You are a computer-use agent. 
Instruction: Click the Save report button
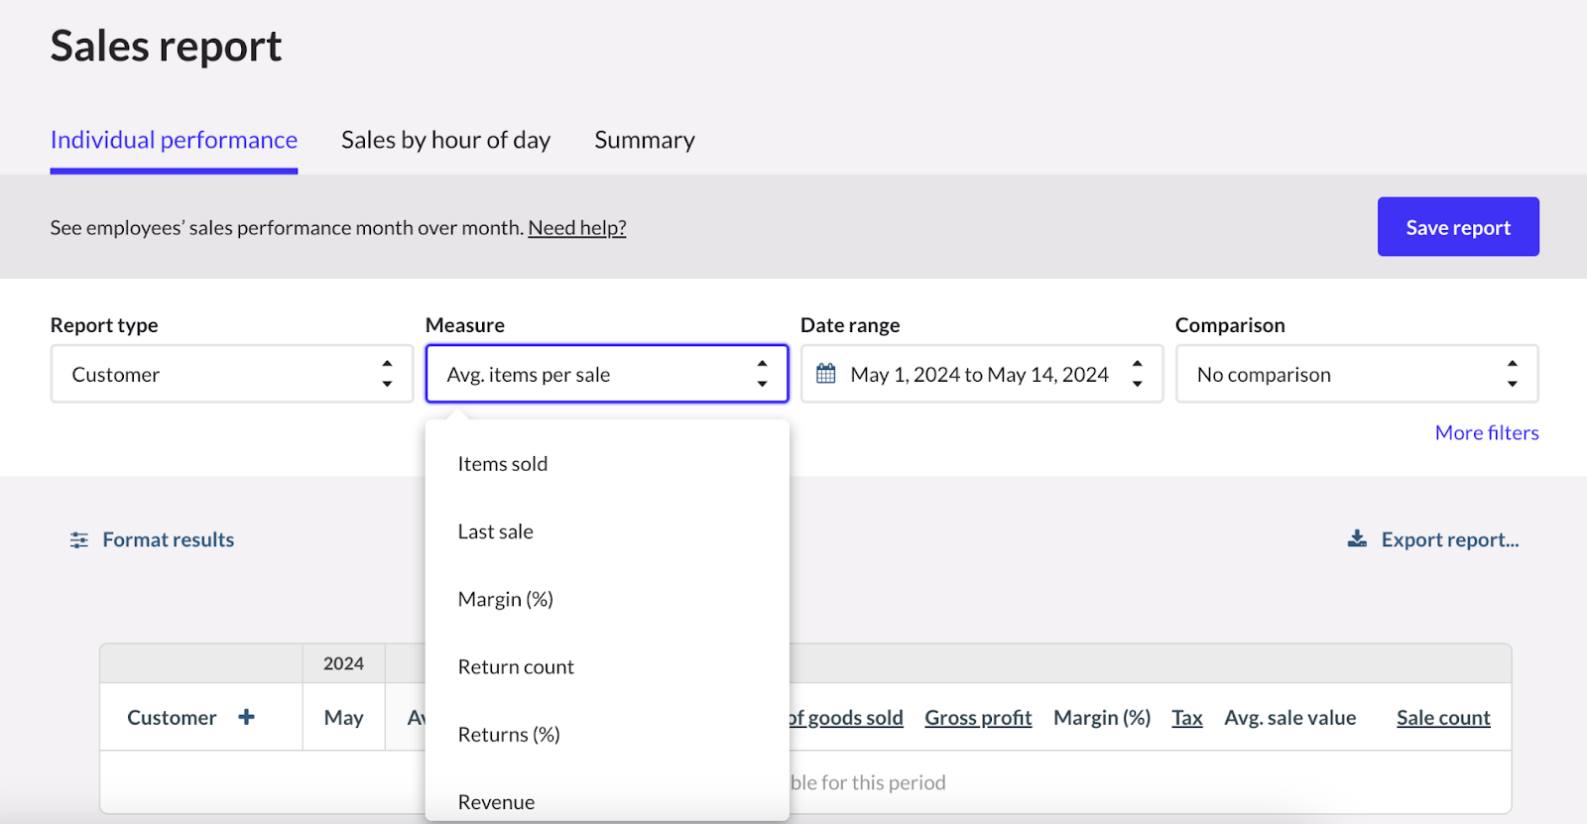coord(1457,227)
